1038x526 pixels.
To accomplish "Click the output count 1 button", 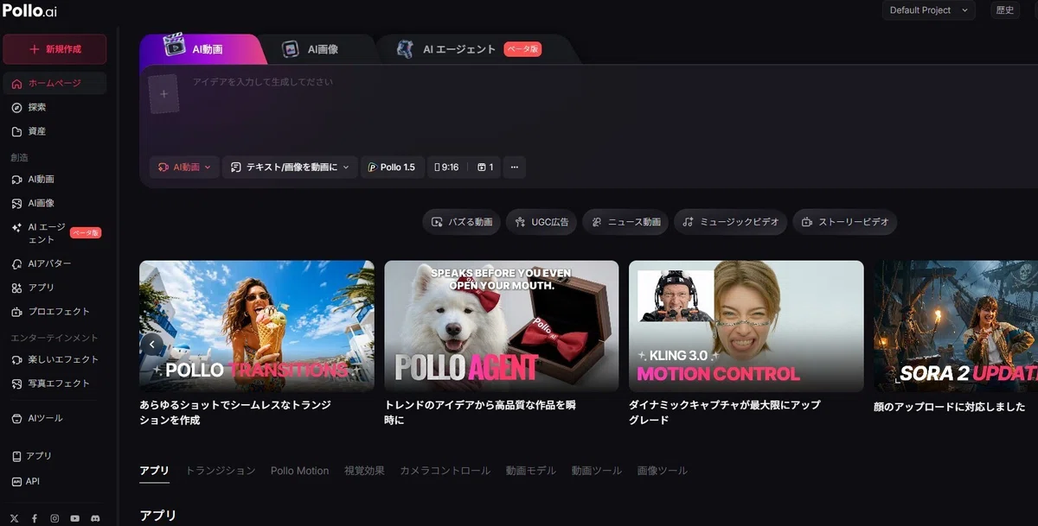I will 485,168.
